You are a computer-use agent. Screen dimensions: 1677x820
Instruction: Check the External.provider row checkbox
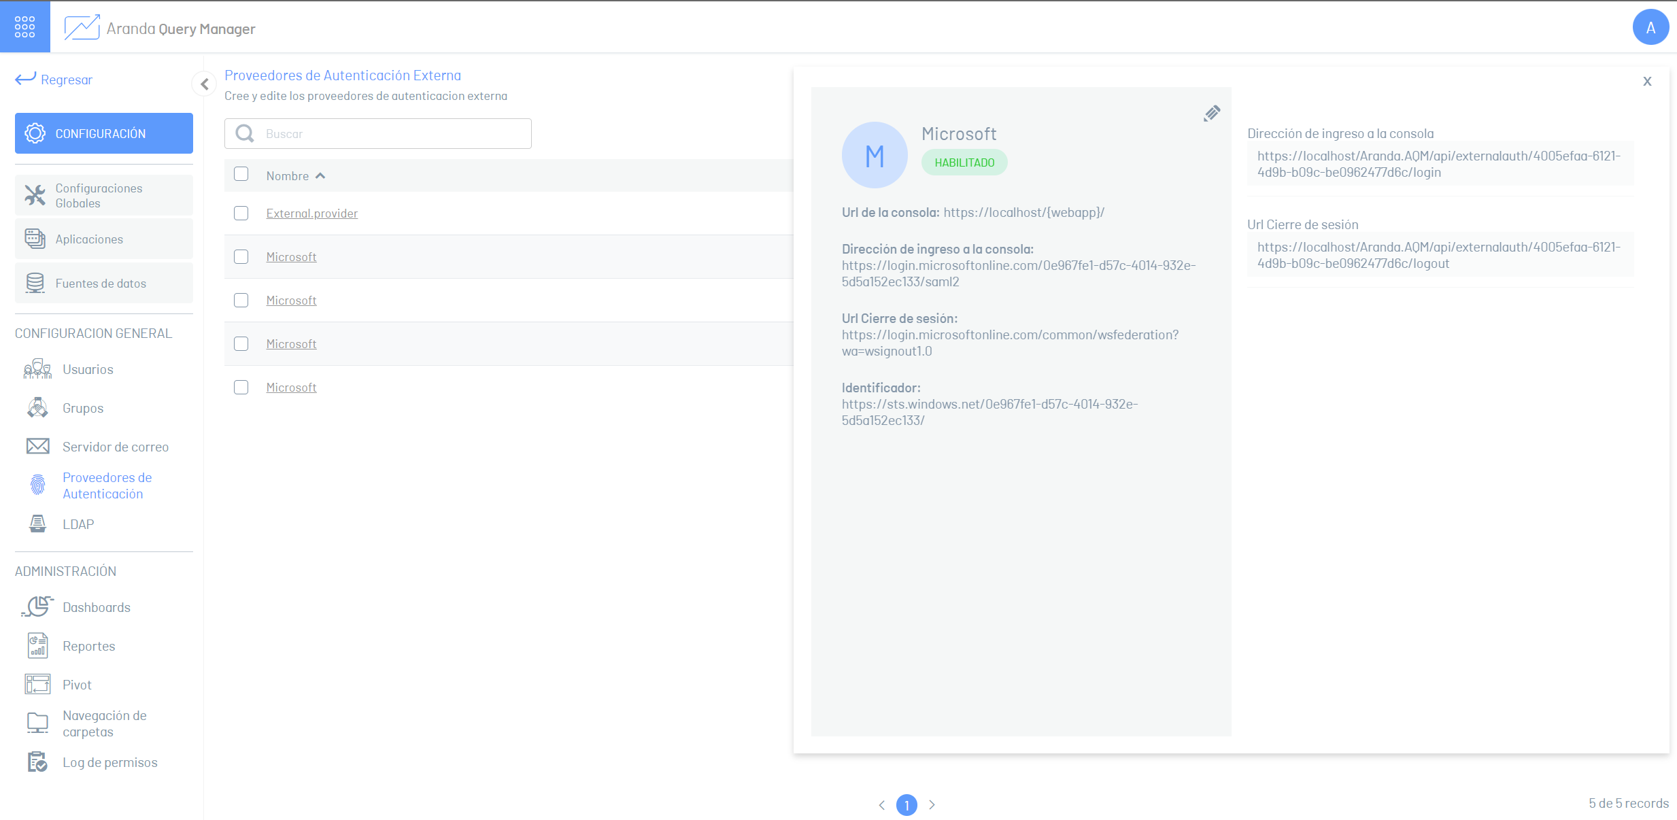tap(241, 213)
